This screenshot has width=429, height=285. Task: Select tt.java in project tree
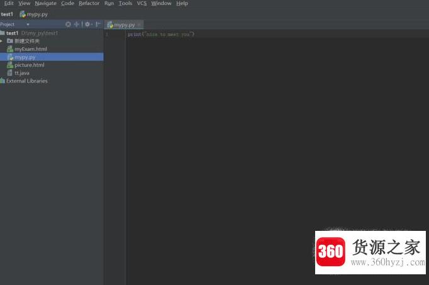pyautogui.click(x=22, y=73)
